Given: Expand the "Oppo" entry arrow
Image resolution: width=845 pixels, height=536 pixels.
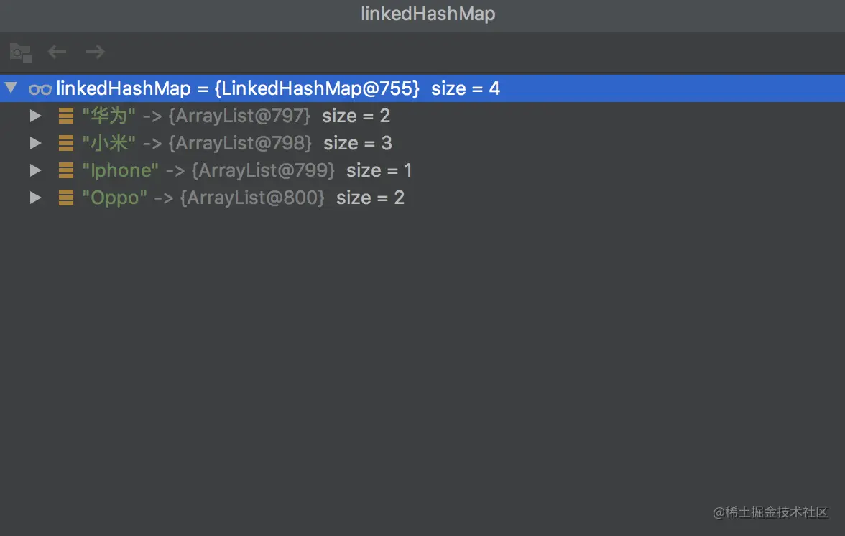Looking at the screenshot, I should (36, 198).
